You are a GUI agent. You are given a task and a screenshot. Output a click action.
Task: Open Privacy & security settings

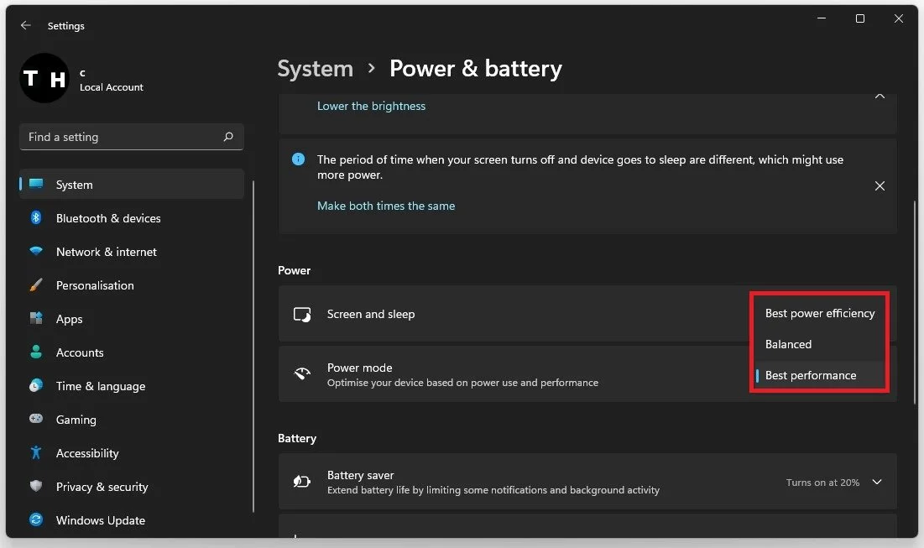pos(132,487)
